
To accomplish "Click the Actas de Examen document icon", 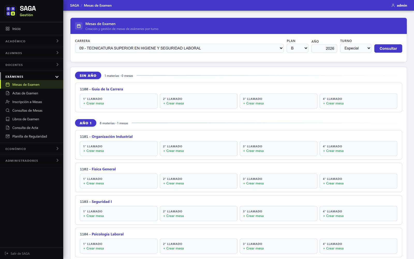I will pyautogui.click(x=8, y=93).
